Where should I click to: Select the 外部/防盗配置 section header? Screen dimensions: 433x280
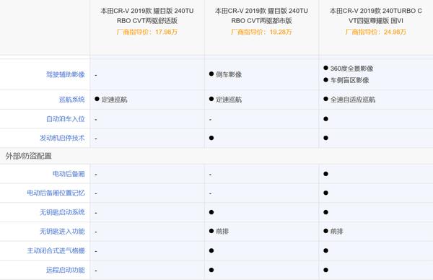point(28,156)
